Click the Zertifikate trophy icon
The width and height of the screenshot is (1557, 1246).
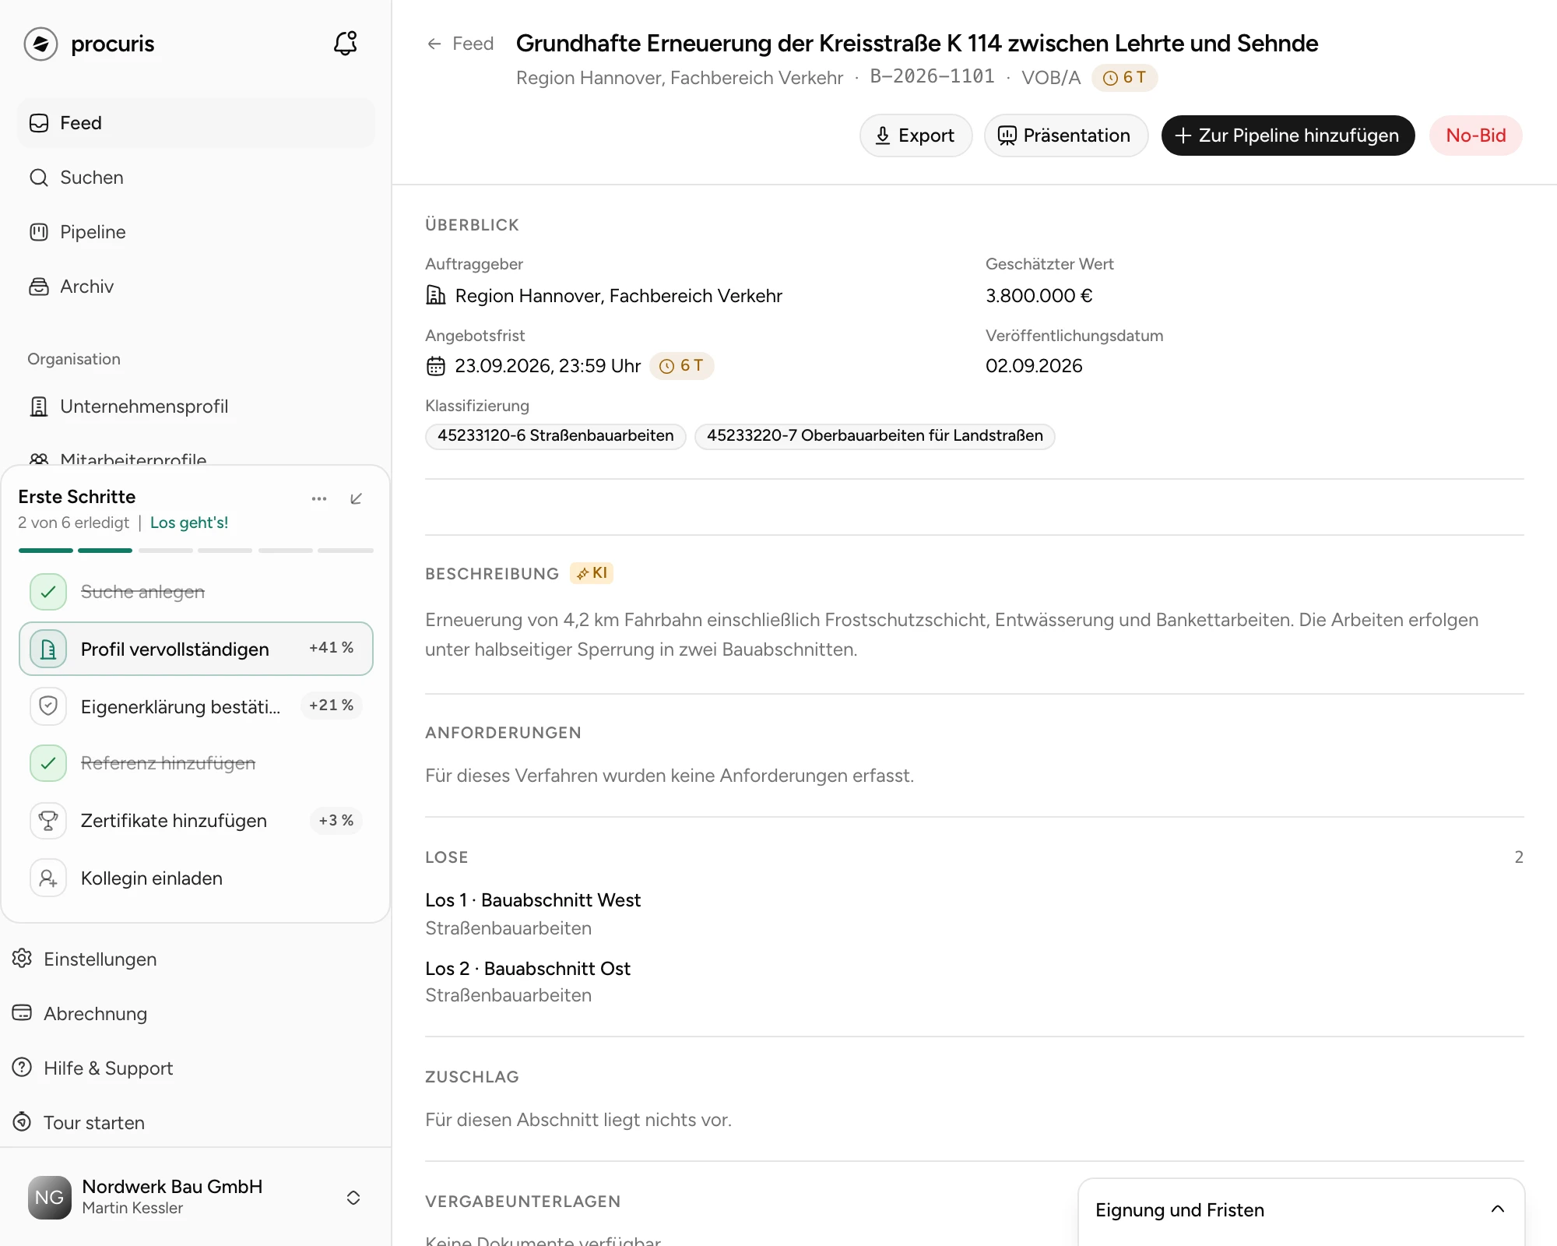point(48,821)
